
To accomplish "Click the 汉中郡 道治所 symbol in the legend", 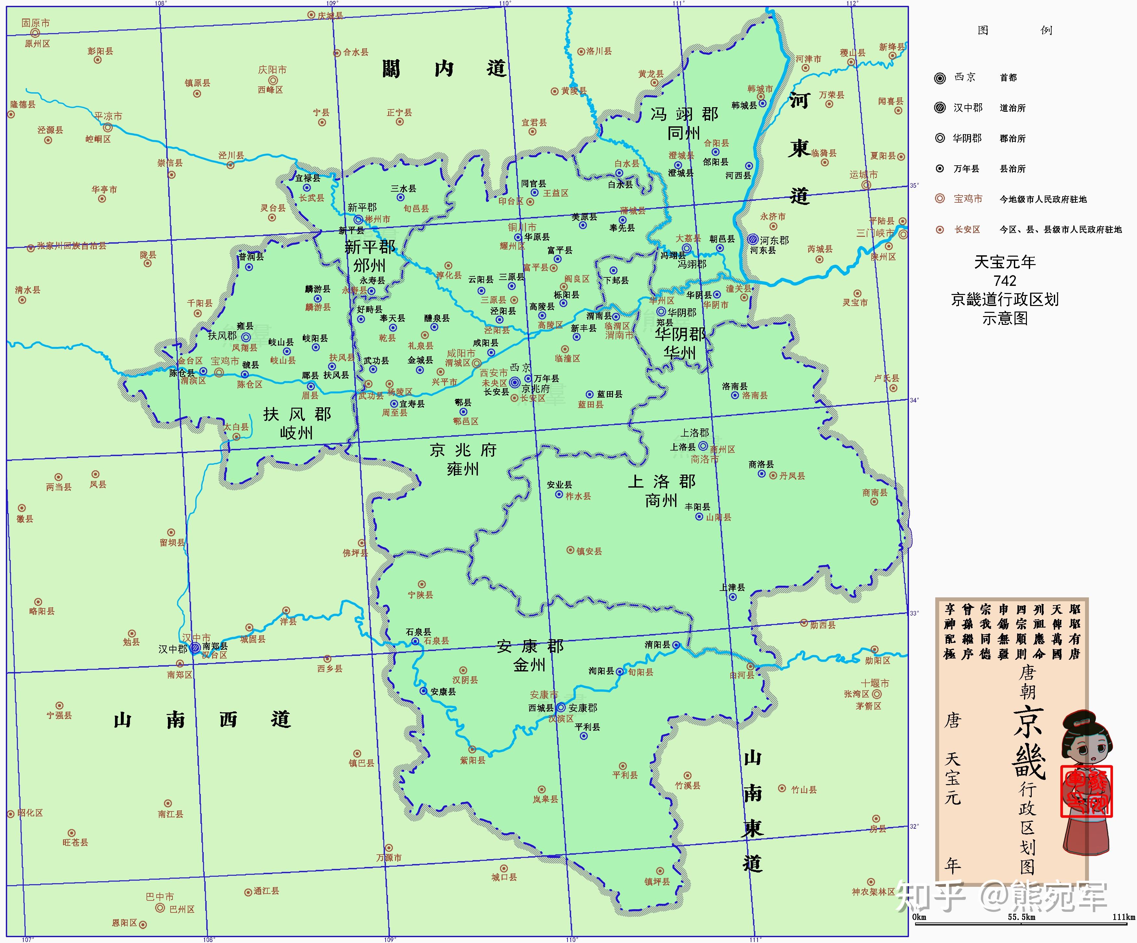I will pyautogui.click(x=940, y=108).
